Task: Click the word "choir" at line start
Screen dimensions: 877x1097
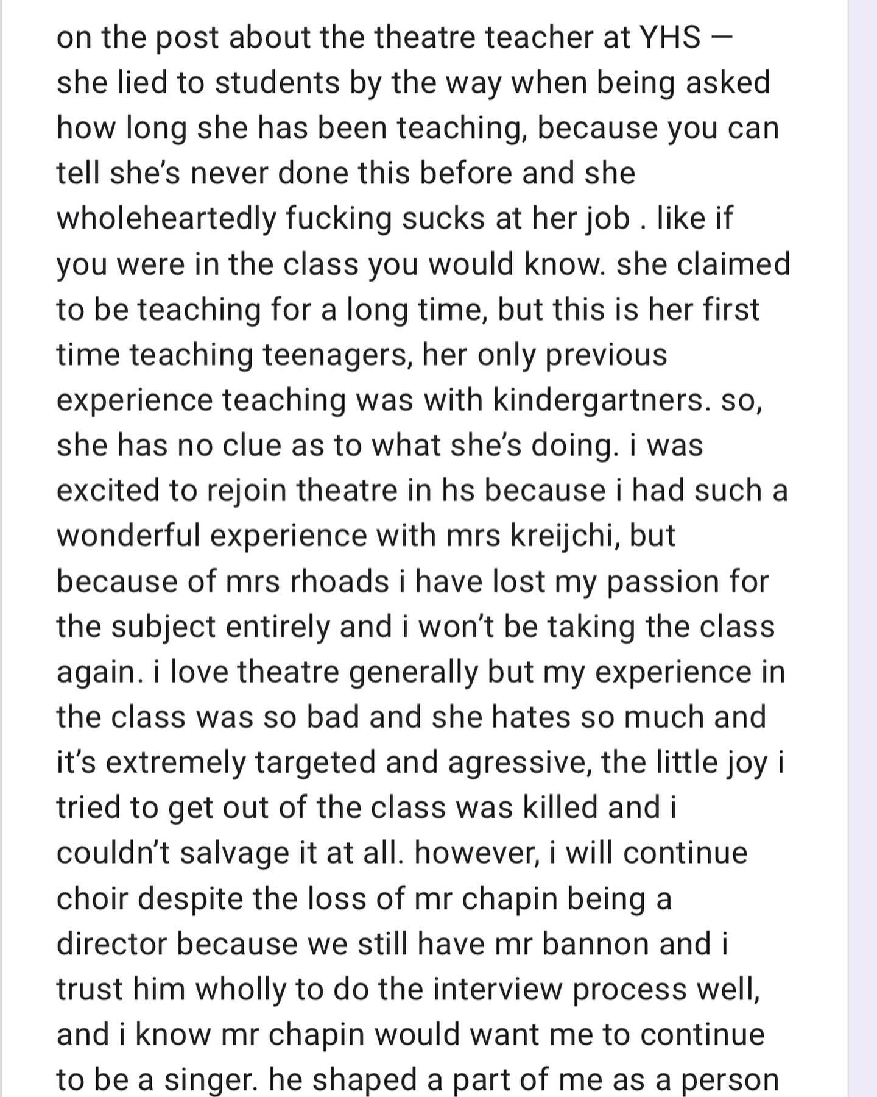Action: pyautogui.click(x=94, y=898)
